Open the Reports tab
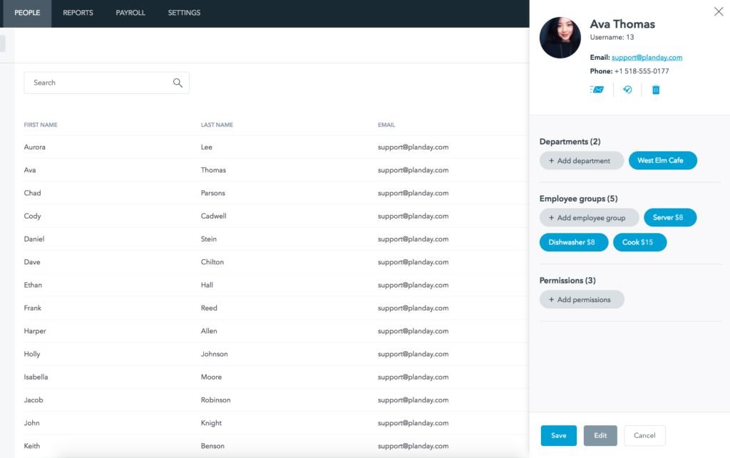 (x=78, y=13)
